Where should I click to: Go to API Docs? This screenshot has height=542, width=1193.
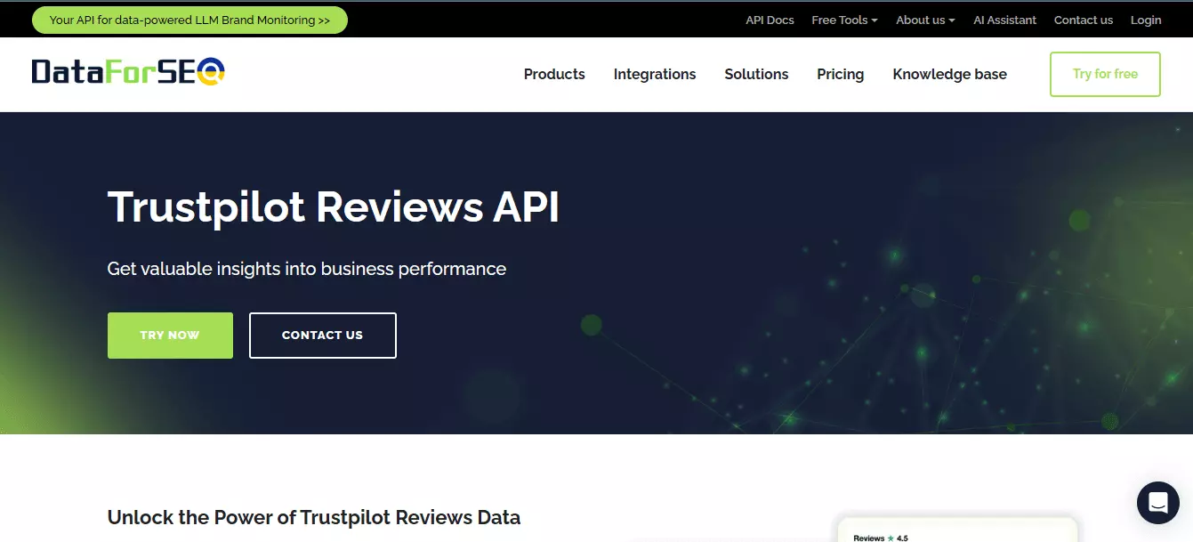click(x=770, y=20)
